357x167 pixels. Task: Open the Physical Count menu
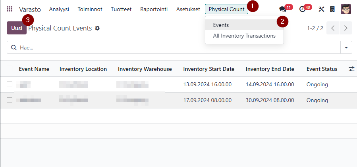226,9
